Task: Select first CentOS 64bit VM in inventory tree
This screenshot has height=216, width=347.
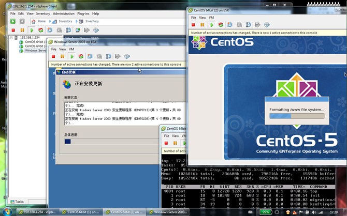Action: tap(33, 42)
